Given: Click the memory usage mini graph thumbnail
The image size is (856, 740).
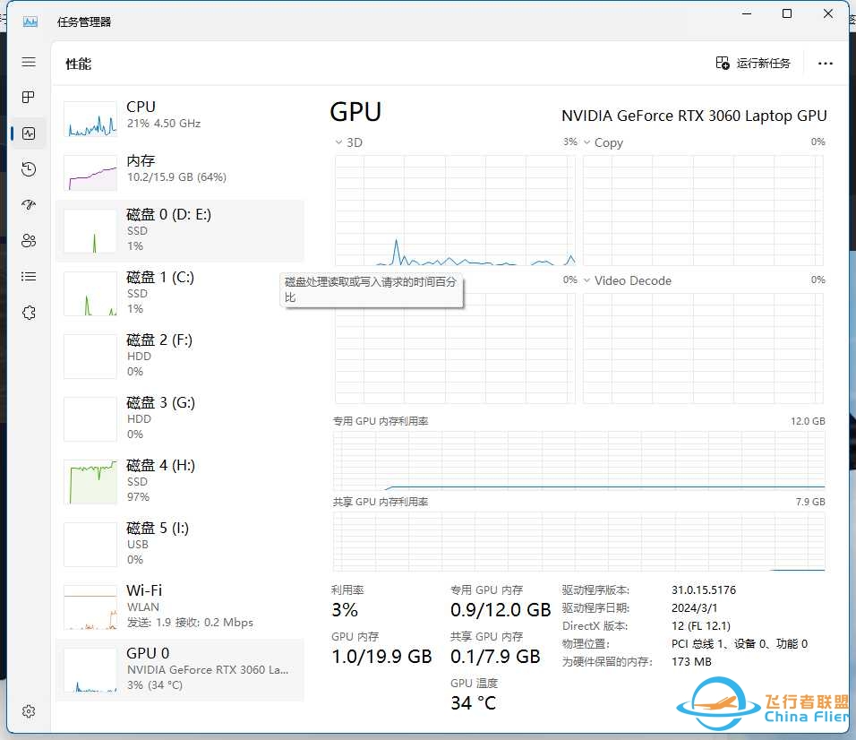Looking at the screenshot, I should pos(90,173).
